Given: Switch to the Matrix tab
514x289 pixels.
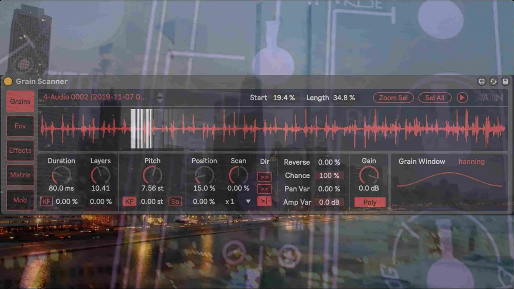Looking at the screenshot, I should click(x=20, y=175).
